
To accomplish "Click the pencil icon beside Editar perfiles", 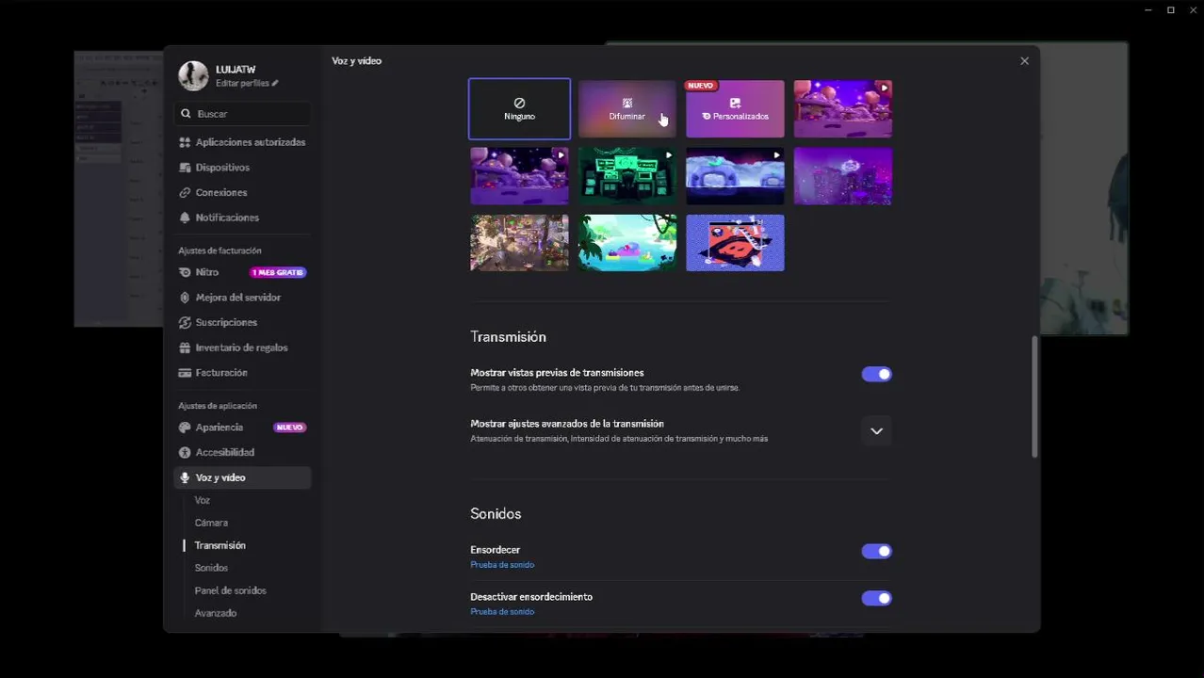I will [x=275, y=84].
